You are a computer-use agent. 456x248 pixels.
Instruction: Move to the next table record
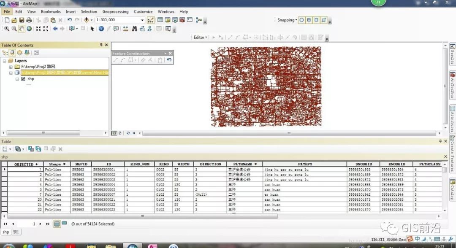point(40,224)
